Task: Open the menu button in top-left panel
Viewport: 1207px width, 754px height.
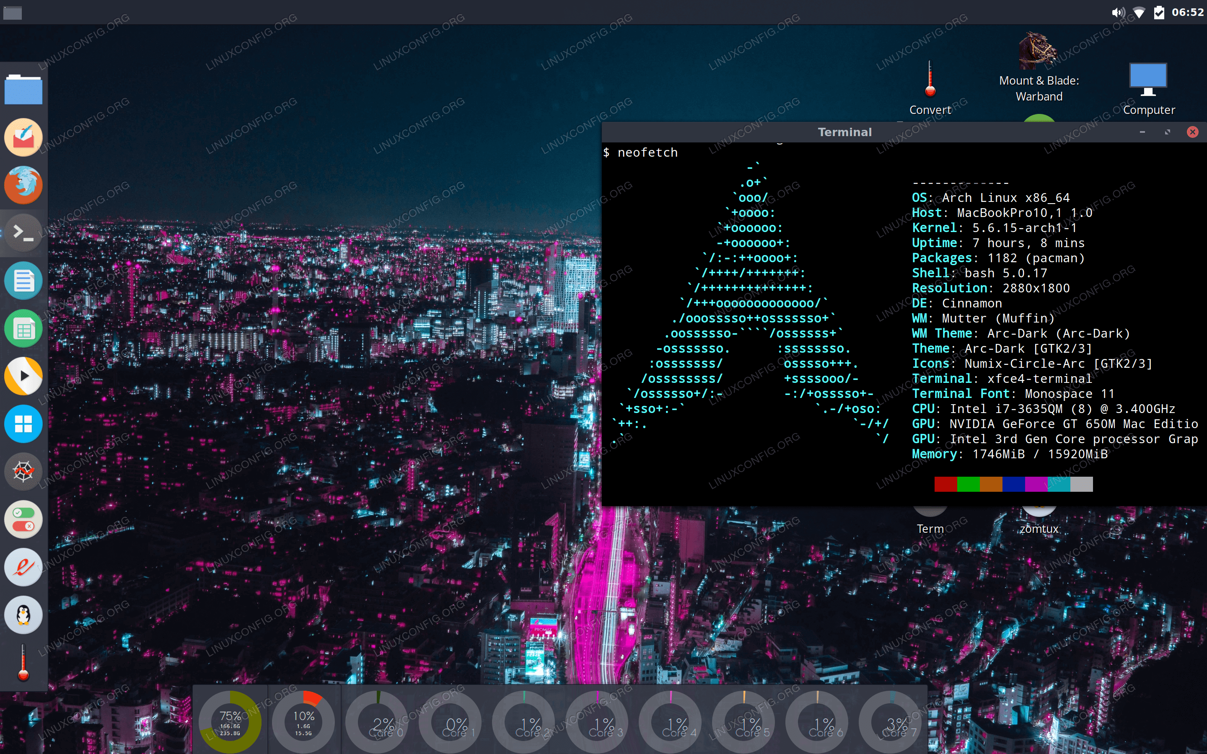Action: pyautogui.click(x=13, y=13)
